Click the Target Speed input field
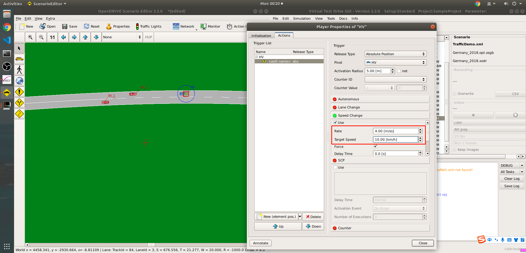The image size is (526, 253). [395, 140]
